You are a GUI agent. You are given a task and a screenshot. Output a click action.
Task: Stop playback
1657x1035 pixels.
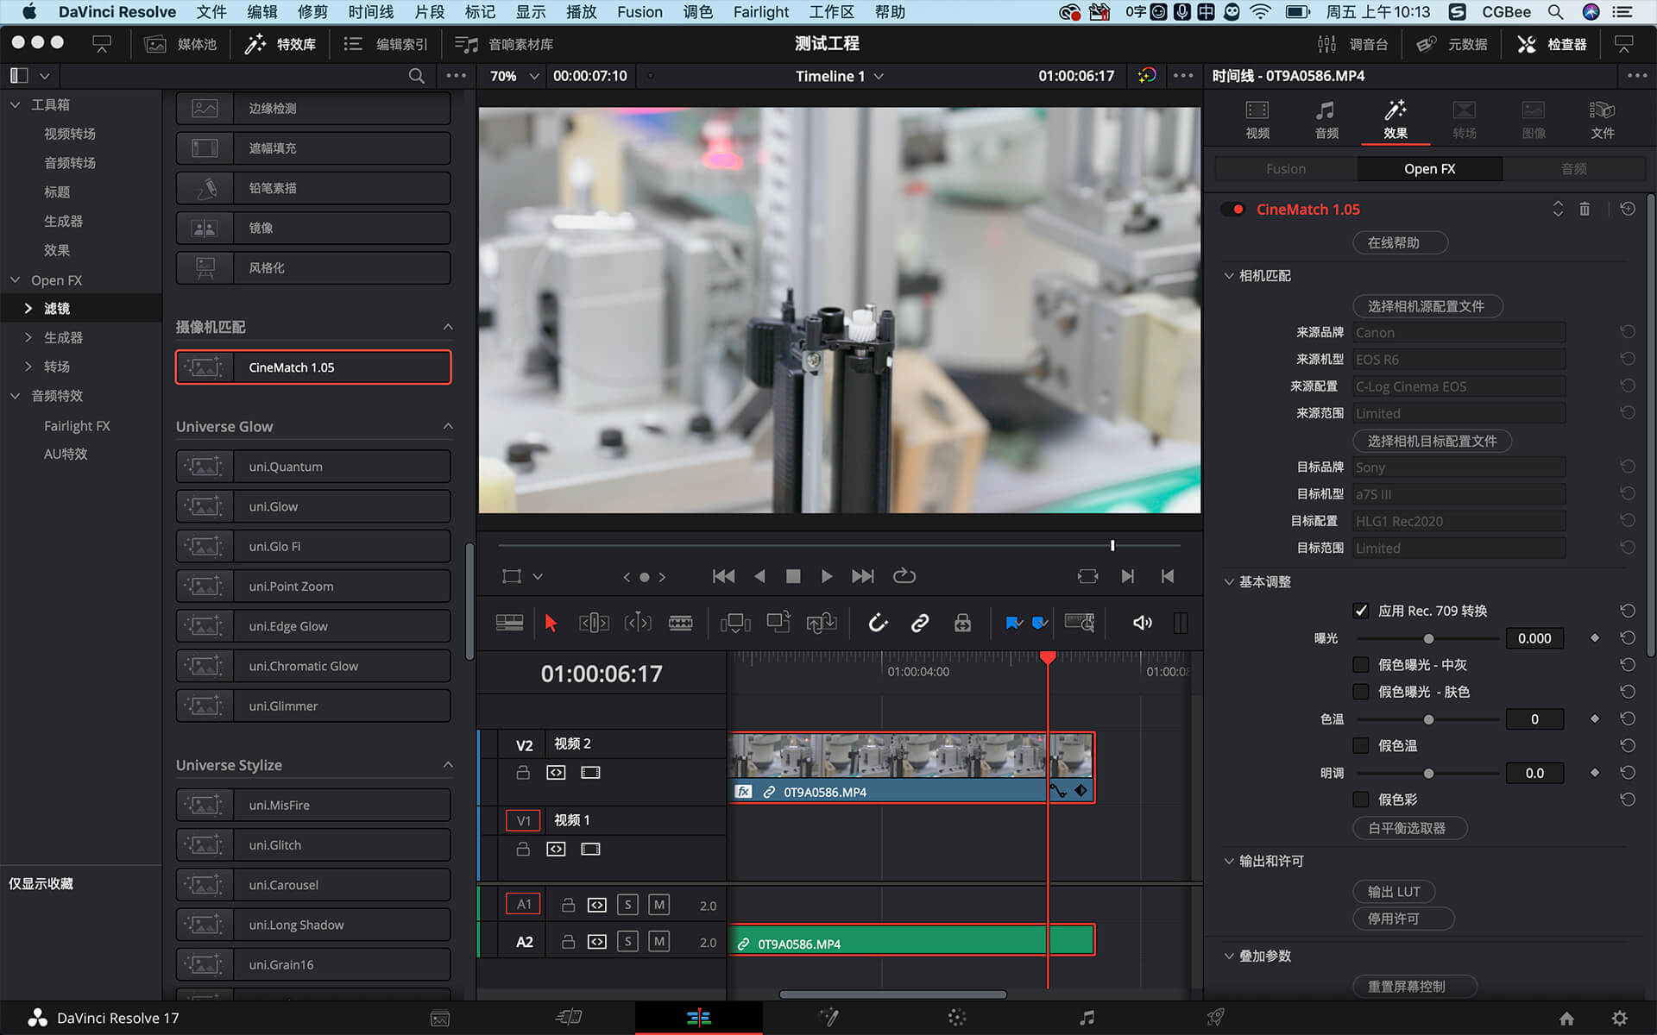(793, 576)
